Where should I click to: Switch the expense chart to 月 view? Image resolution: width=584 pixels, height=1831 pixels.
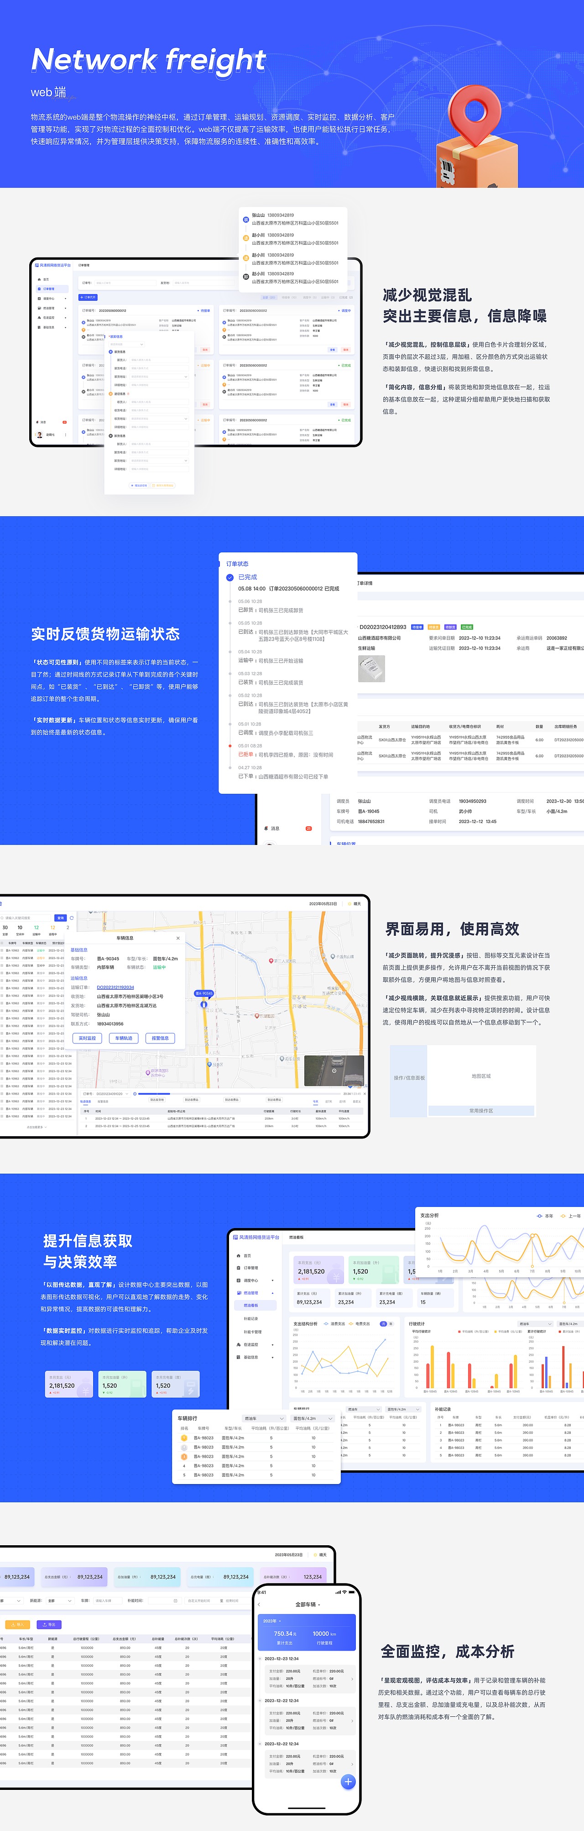[383, 1323]
